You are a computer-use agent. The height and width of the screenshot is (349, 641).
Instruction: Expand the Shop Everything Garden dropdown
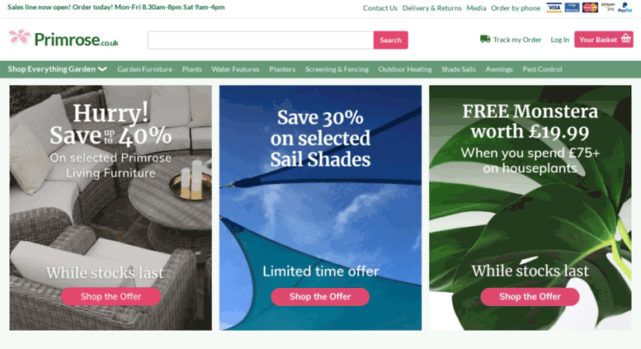tap(57, 69)
